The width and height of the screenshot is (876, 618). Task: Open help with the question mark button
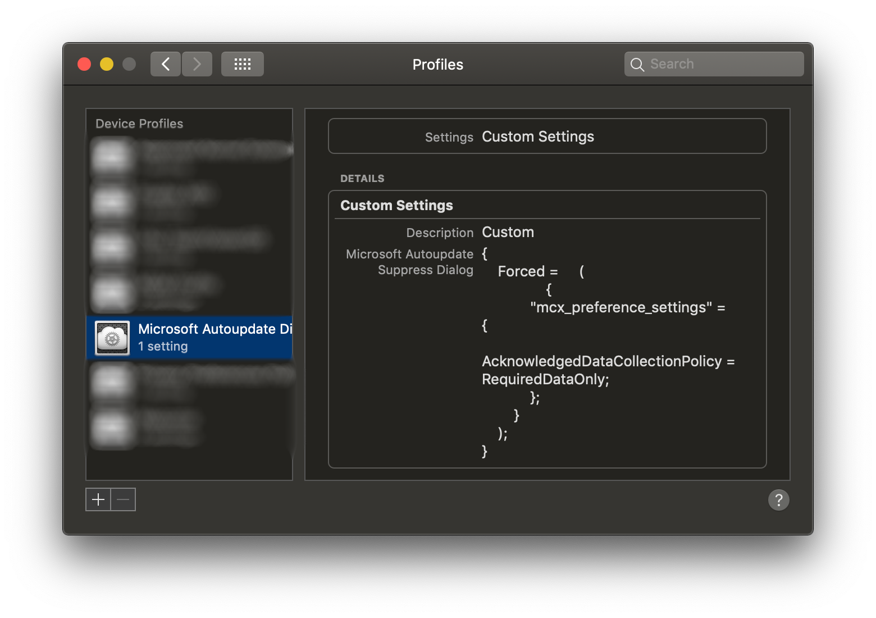pyautogui.click(x=779, y=500)
